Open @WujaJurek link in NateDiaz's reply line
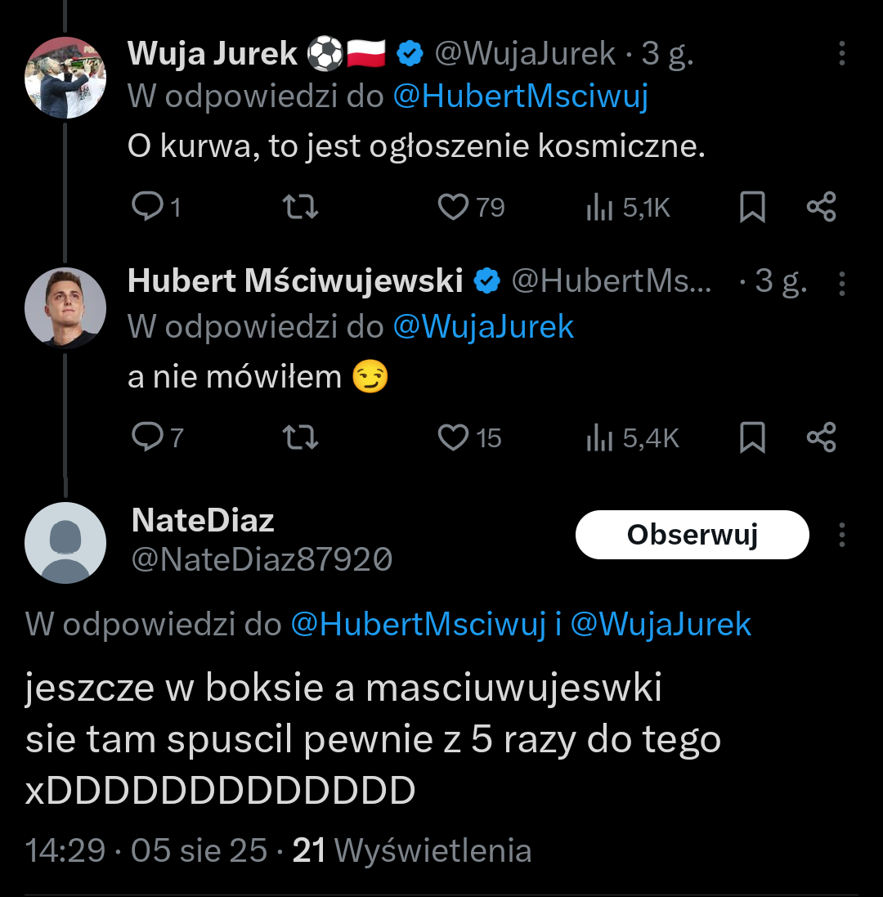The height and width of the screenshot is (897, 883). click(660, 625)
